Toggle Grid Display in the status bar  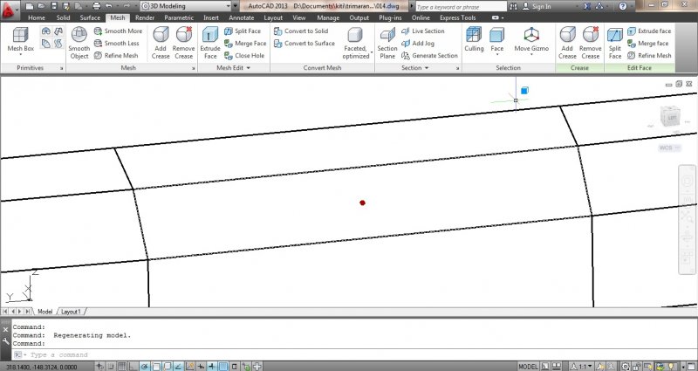(x=122, y=367)
